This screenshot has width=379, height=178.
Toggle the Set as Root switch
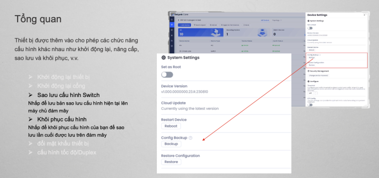167,75
